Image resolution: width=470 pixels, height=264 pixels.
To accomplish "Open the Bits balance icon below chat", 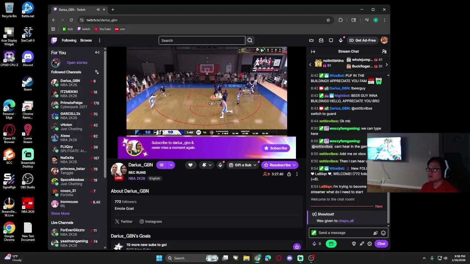I will [x=314, y=244].
